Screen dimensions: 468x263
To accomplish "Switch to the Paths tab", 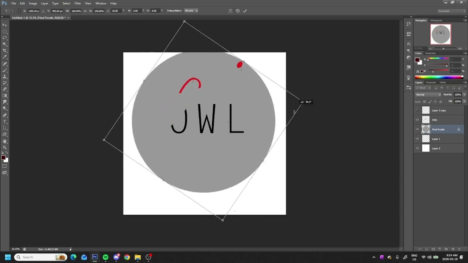I will pyautogui.click(x=443, y=83).
